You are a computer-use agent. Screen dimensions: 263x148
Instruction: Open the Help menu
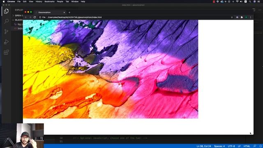(83, 2)
